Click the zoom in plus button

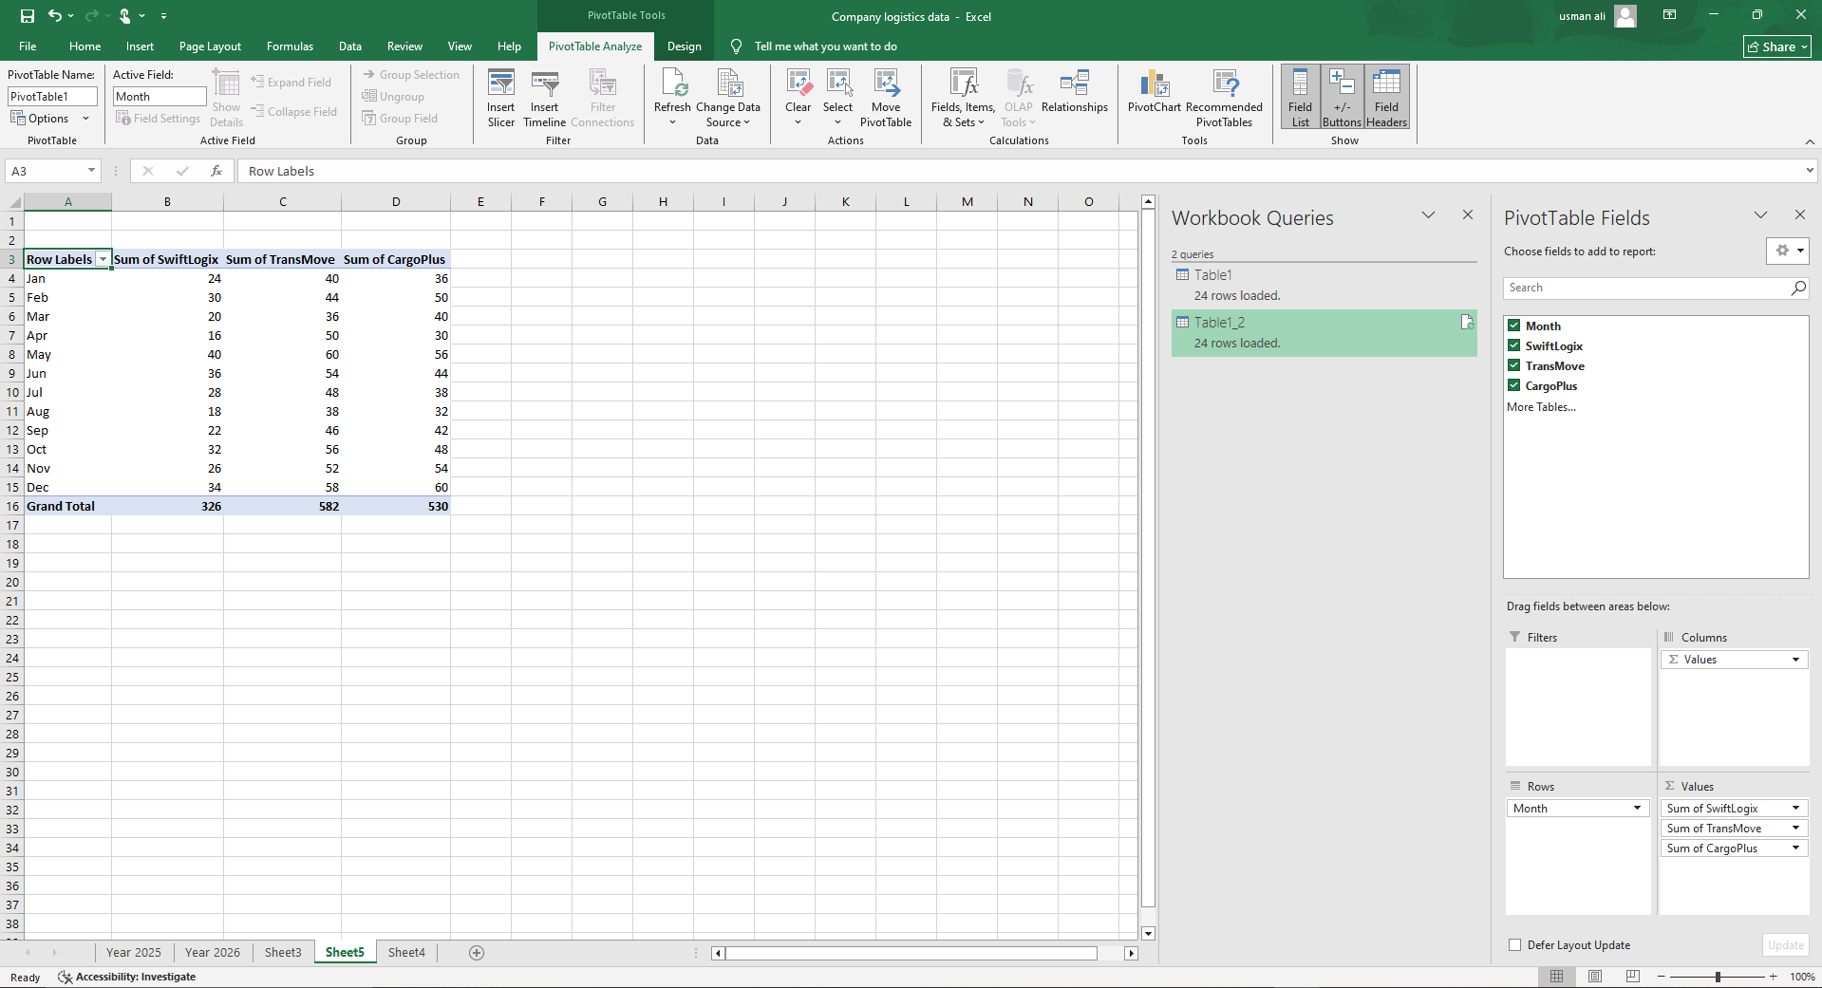1773,977
